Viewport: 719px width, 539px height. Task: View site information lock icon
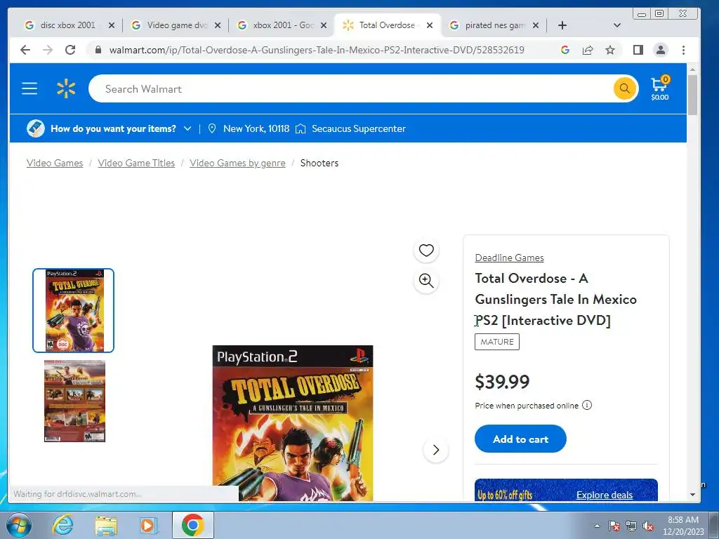(98, 50)
